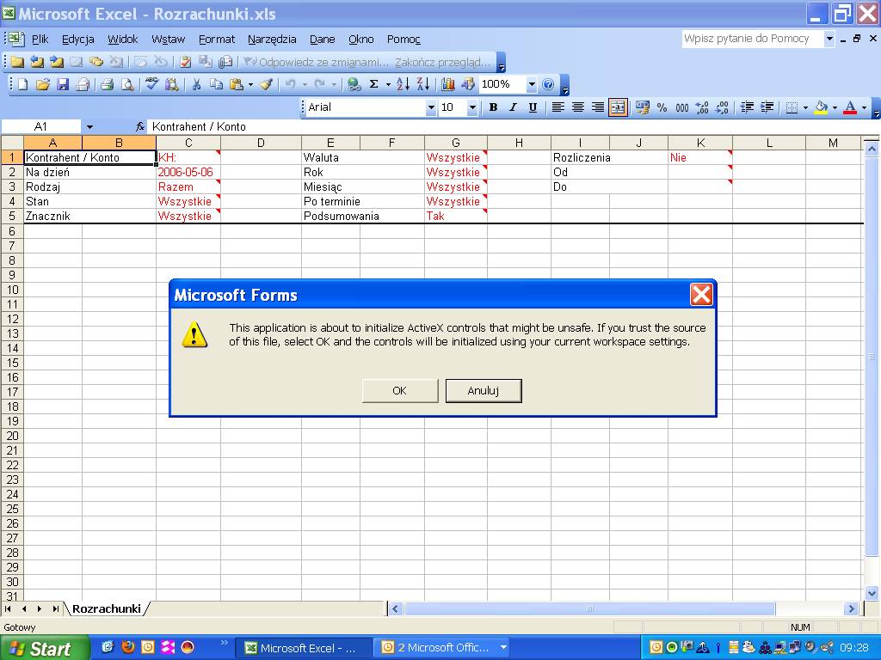881x660 pixels.
Task: Align cell text to the right
Action: point(598,107)
